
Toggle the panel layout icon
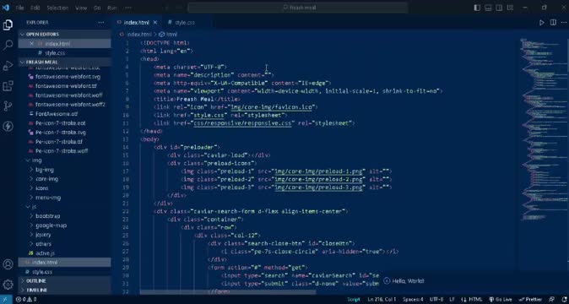(488, 8)
